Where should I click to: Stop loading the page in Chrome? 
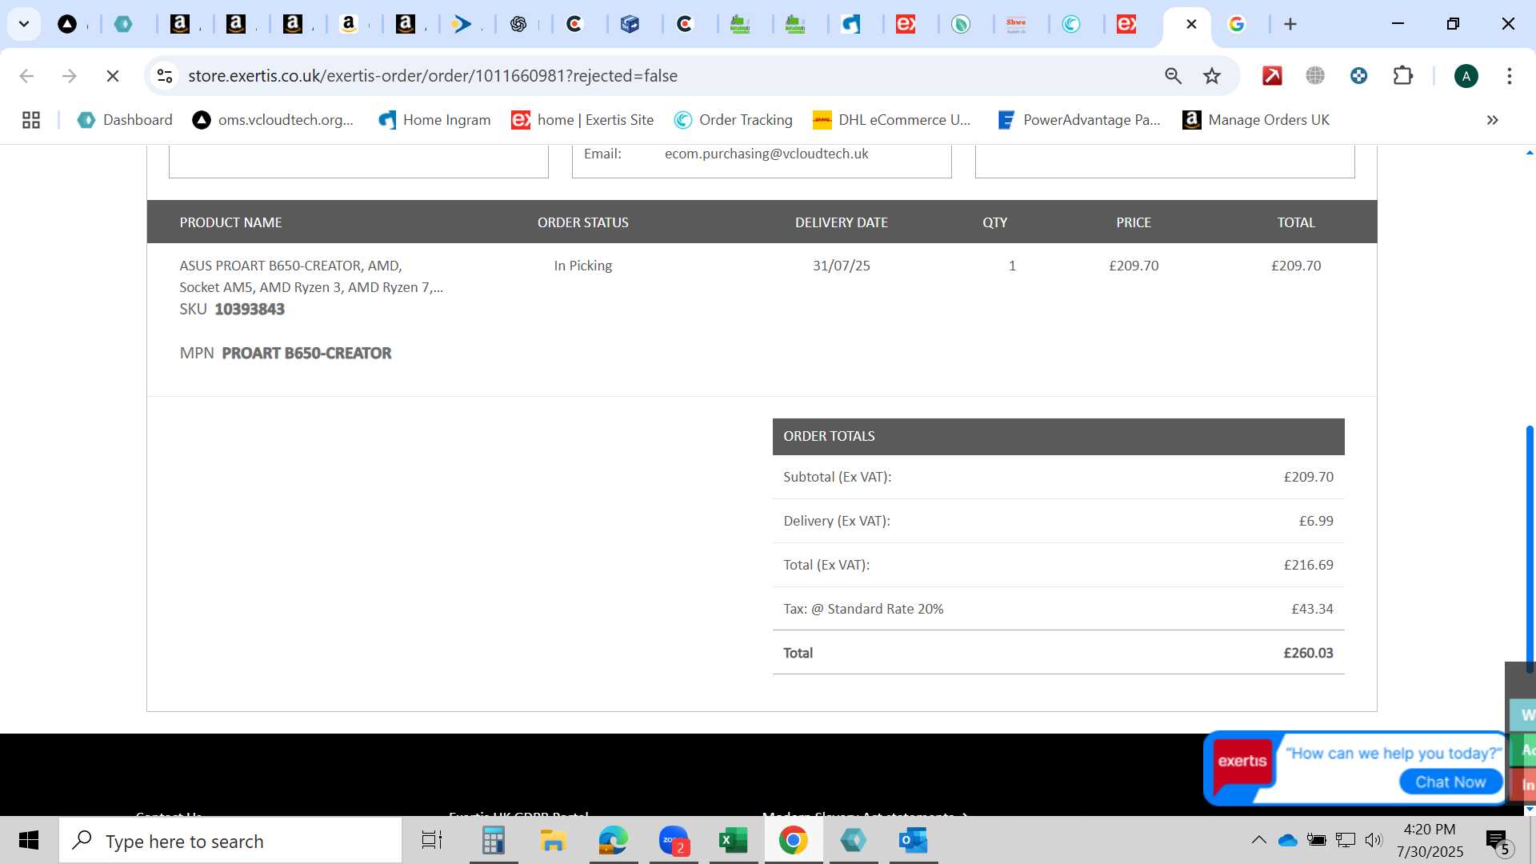click(113, 76)
